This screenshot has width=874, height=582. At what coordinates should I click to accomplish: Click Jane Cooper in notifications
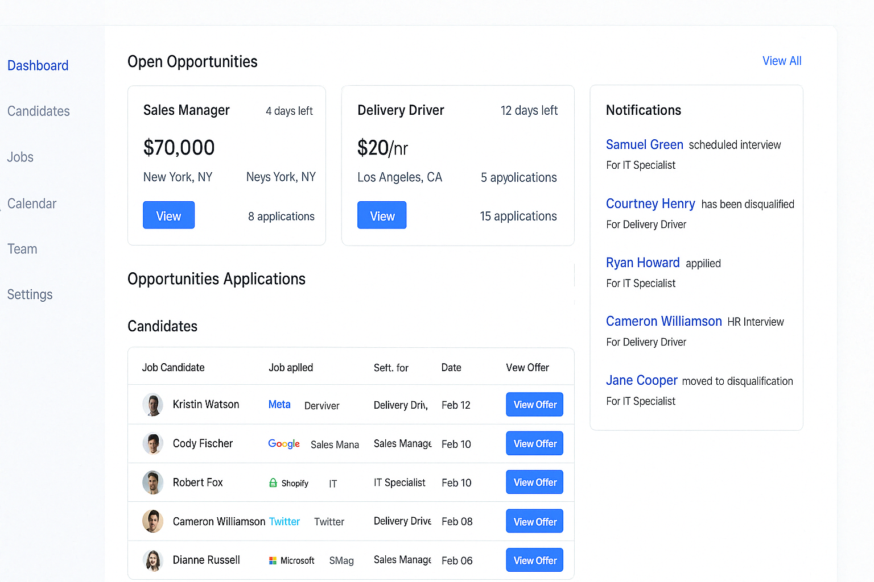coord(641,381)
